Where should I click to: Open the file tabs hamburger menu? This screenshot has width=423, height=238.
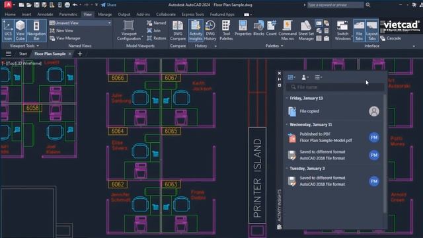click(9, 54)
